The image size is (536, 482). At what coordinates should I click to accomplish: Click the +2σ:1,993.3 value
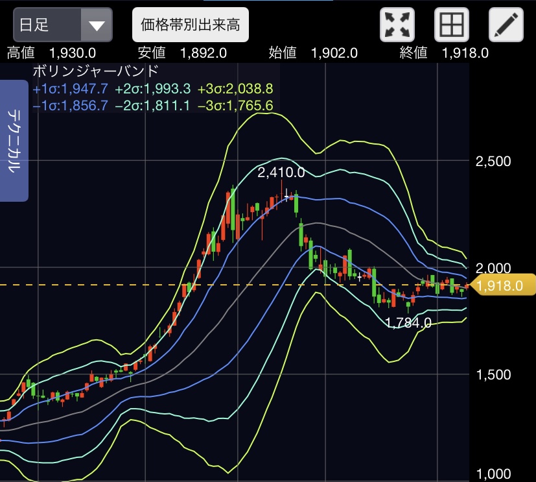tap(153, 89)
